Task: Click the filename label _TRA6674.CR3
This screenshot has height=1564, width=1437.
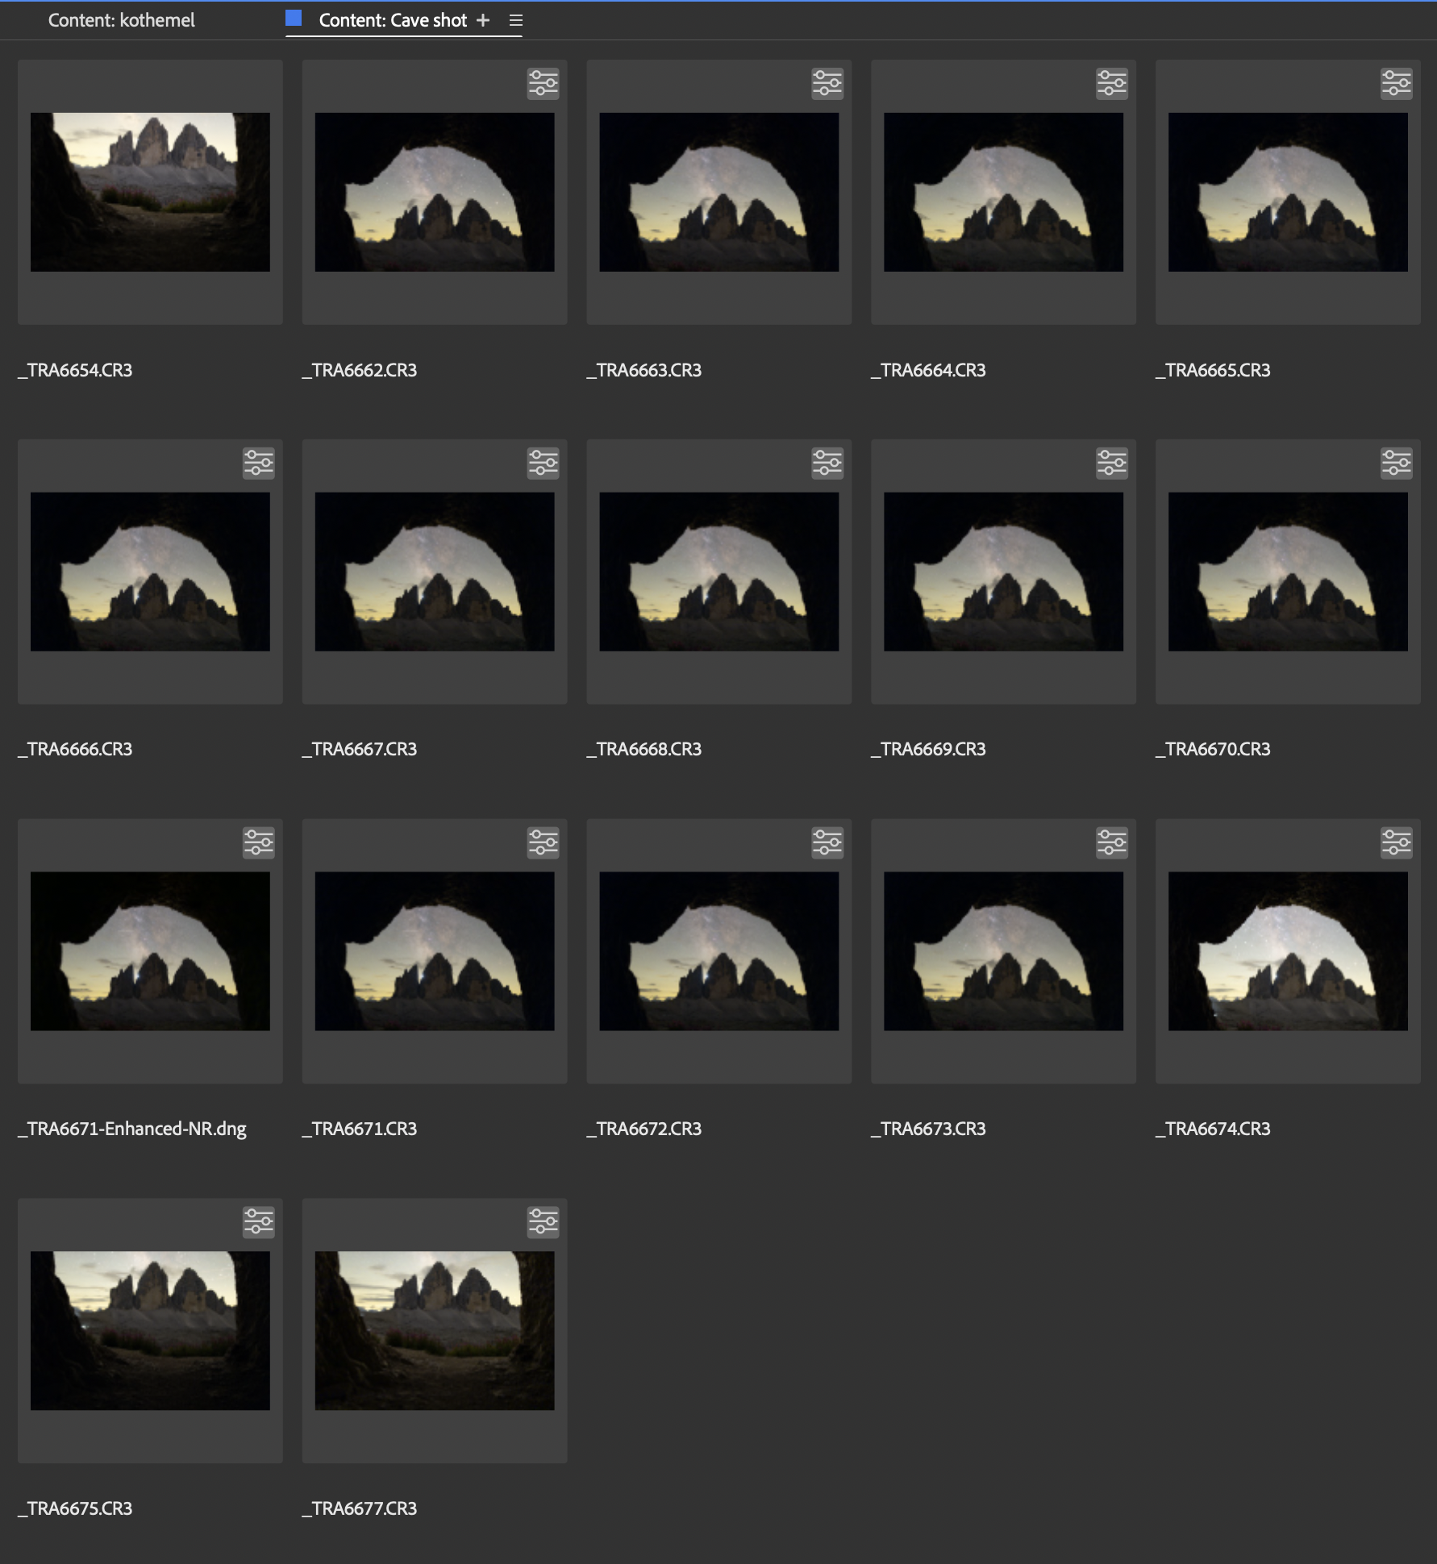Action: click(x=1214, y=1129)
